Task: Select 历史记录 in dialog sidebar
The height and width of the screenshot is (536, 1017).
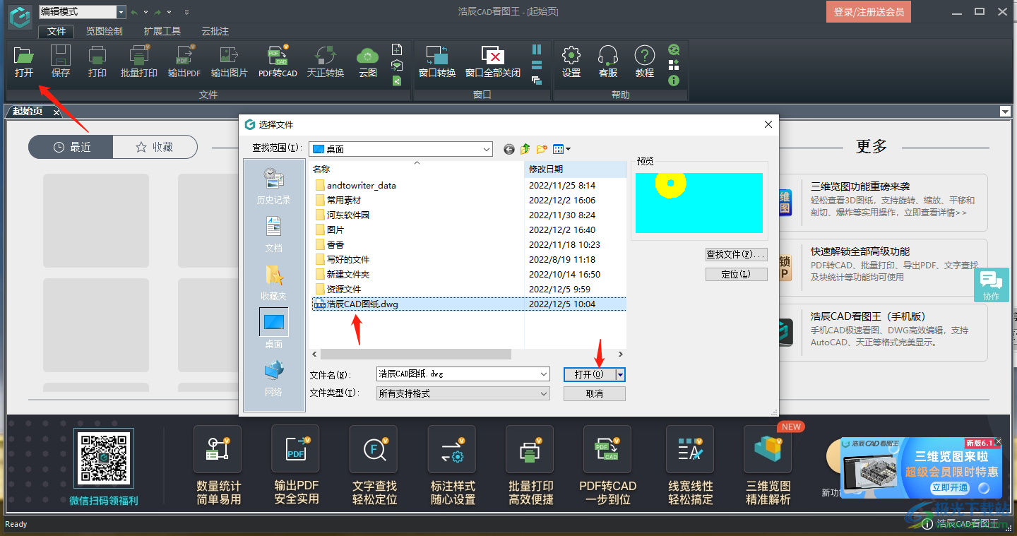Action: coord(273,186)
